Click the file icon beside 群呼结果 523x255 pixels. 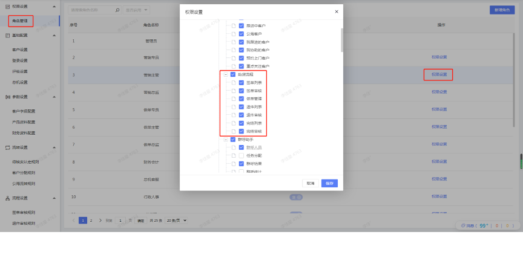234,164
